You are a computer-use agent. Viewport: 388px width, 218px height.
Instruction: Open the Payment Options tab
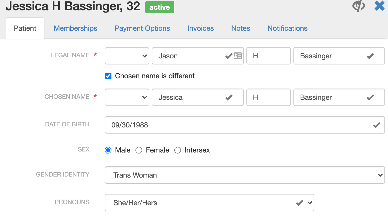142,28
